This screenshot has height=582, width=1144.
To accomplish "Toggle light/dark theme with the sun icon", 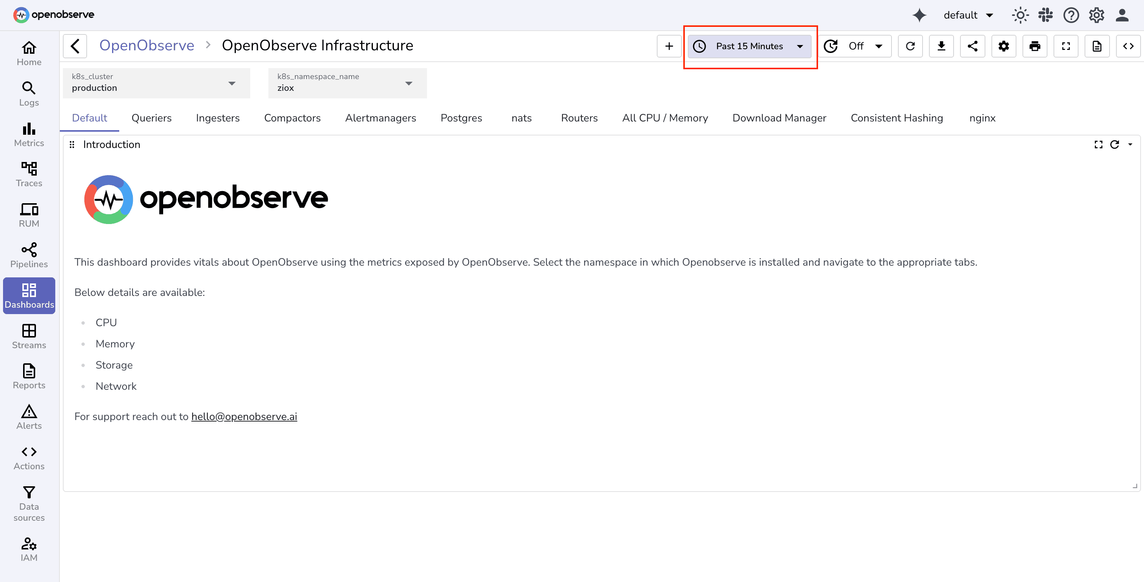I will pyautogui.click(x=1020, y=15).
